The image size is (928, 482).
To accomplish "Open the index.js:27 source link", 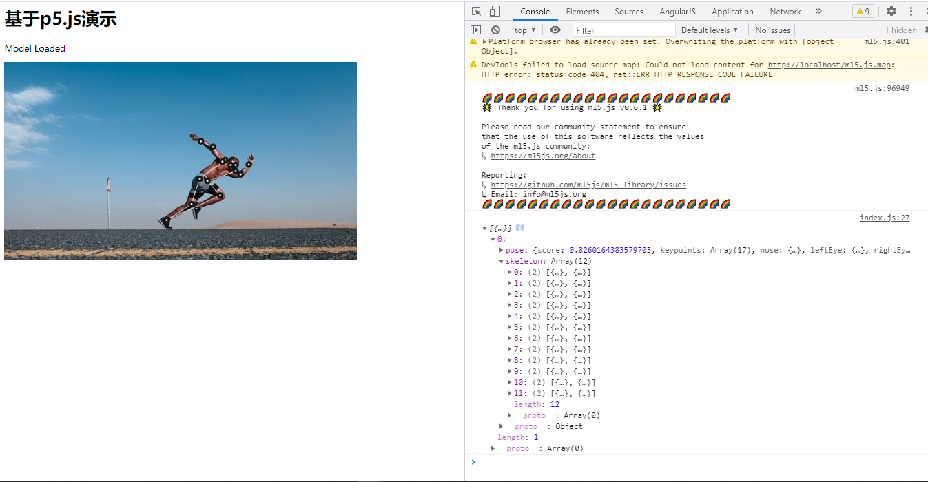I will tap(884, 217).
